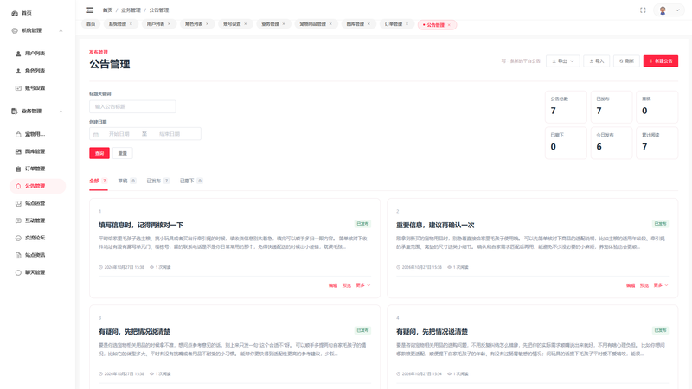
Task: Click the 重置 reset button
Action: [x=123, y=153]
